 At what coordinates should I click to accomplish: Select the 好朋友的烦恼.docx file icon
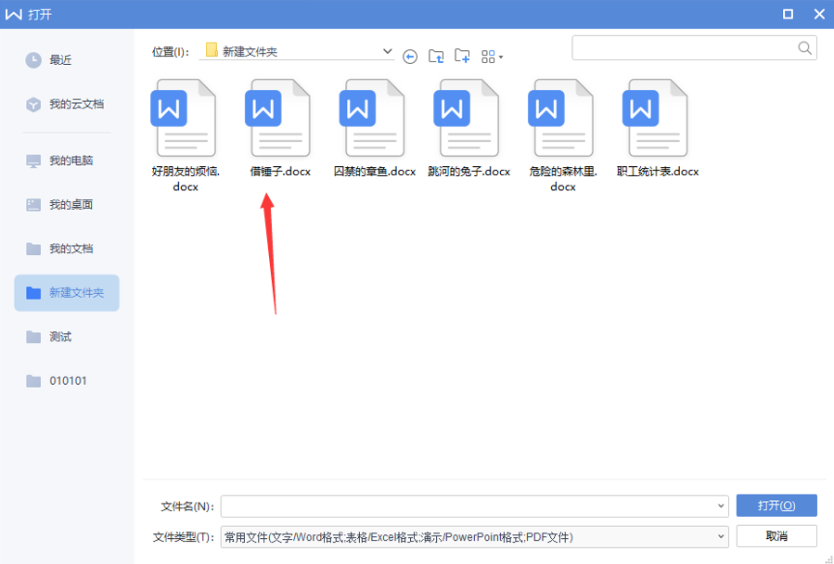click(x=185, y=118)
